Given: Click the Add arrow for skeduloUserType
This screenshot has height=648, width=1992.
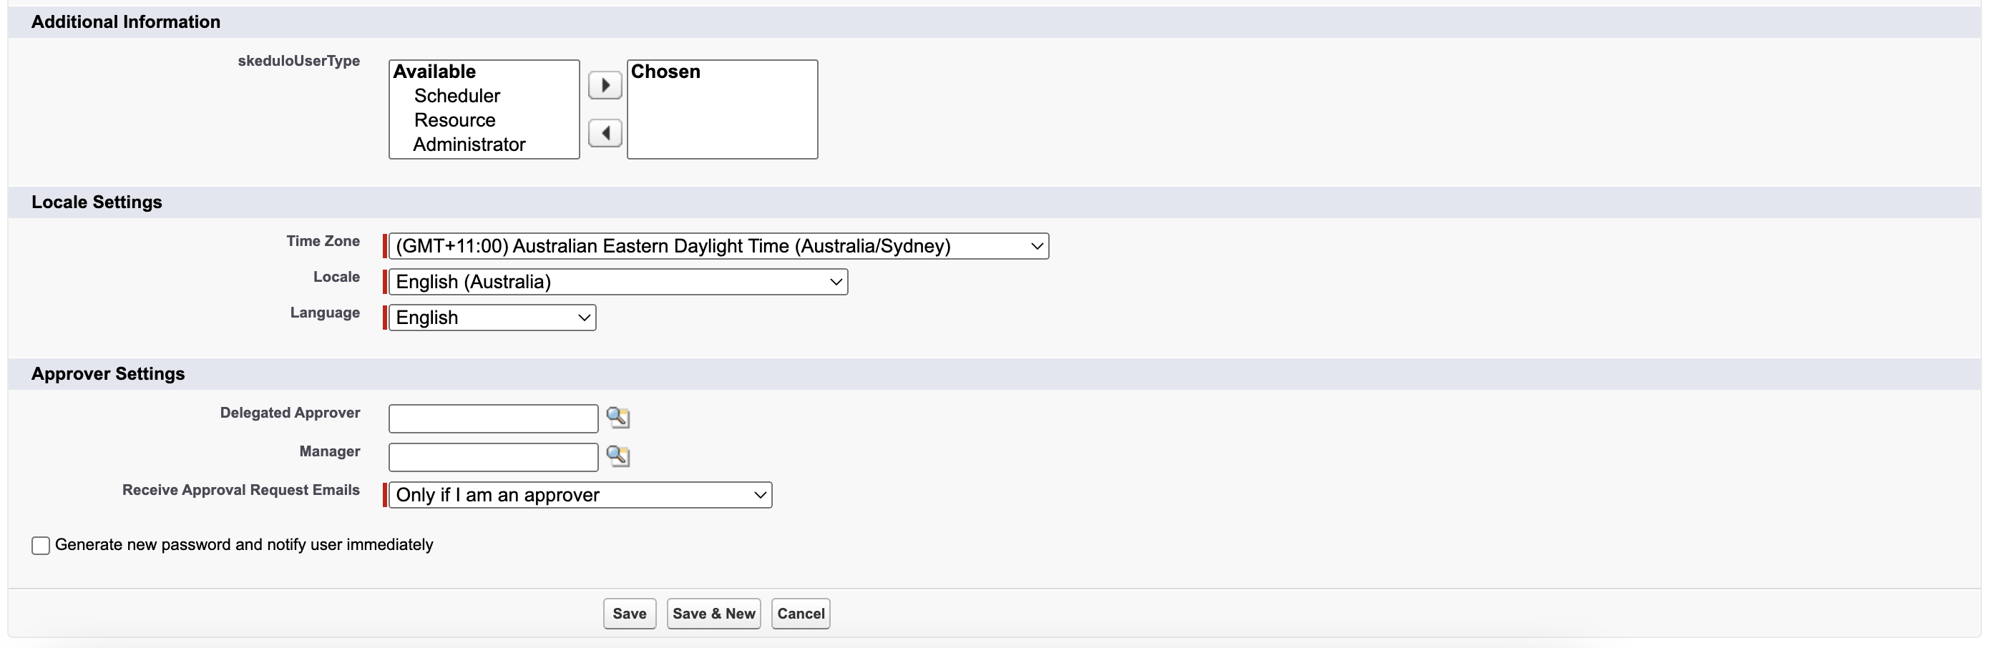Looking at the screenshot, I should click(605, 85).
